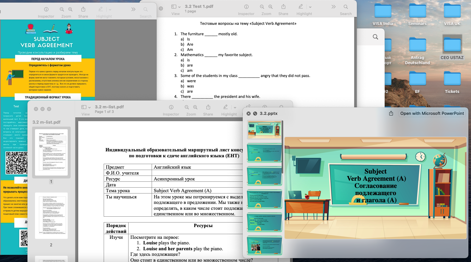Open Highlight color dropdown arrow in 3.2 Test 1.pdf
This screenshot has height=262, width=471.
(310, 7)
